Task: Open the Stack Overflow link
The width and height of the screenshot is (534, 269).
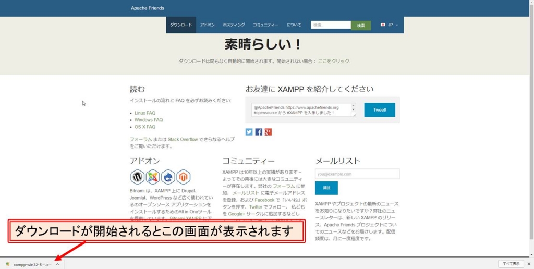Action: (x=183, y=139)
